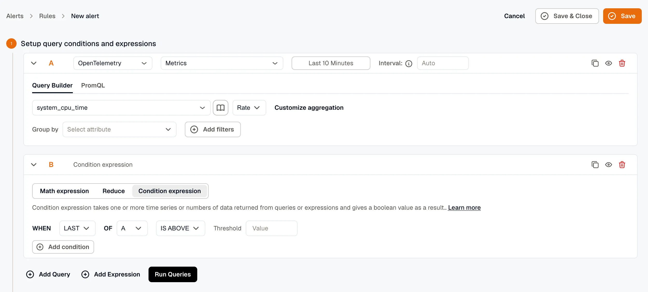The width and height of the screenshot is (648, 292).
Task: Go to Rules breadcrumb
Action: coord(47,16)
